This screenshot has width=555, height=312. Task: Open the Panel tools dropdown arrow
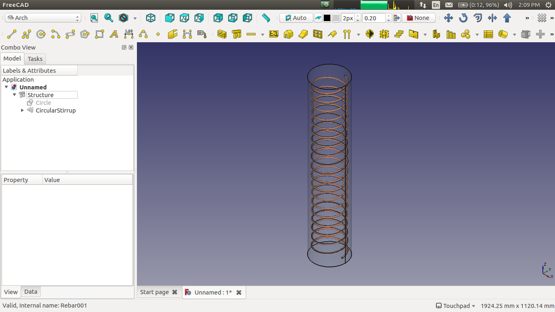(425, 34)
